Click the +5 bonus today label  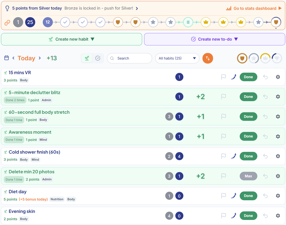pyautogui.click(x=33, y=199)
